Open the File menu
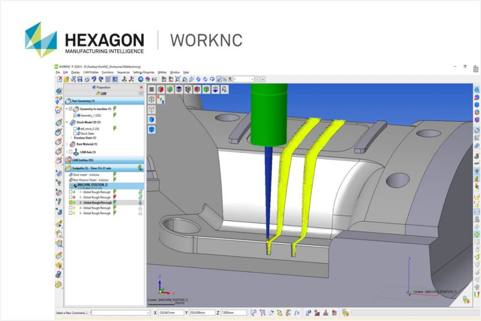Screen dimensions: 481x321 (58, 72)
